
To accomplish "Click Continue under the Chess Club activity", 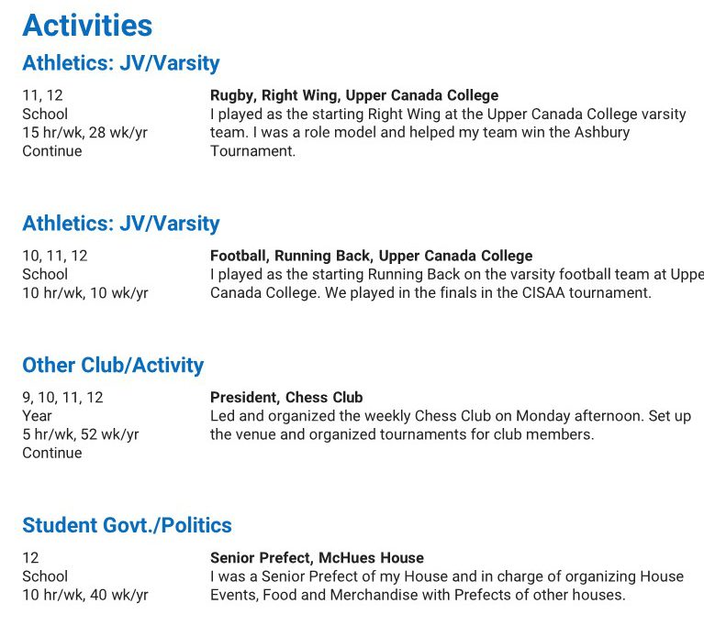I will 52,453.
